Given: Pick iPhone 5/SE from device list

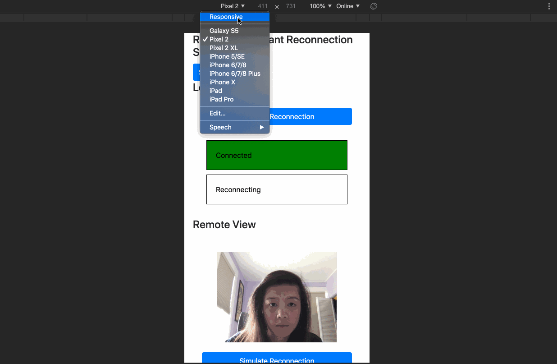Looking at the screenshot, I should pyautogui.click(x=235, y=56).
